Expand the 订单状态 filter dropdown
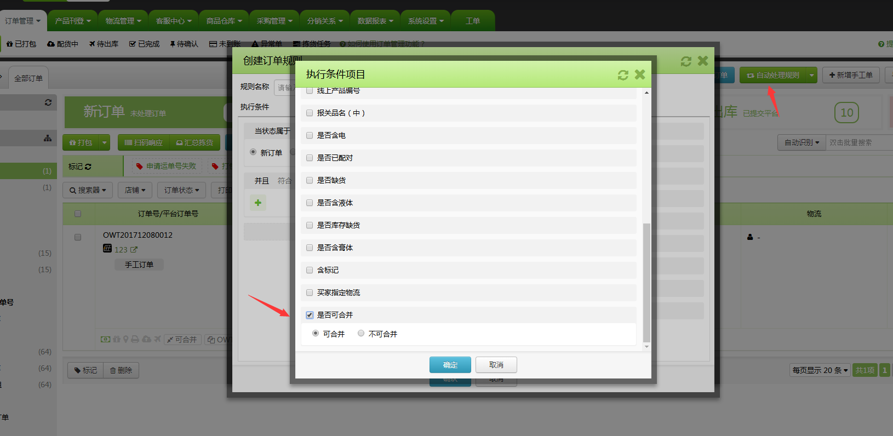This screenshot has width=893, height=436. click(x=181, y=190)
